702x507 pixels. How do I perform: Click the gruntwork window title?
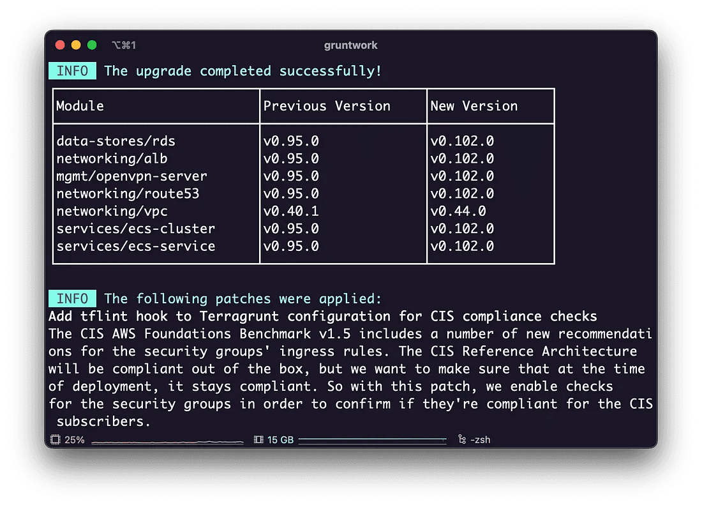350,45
